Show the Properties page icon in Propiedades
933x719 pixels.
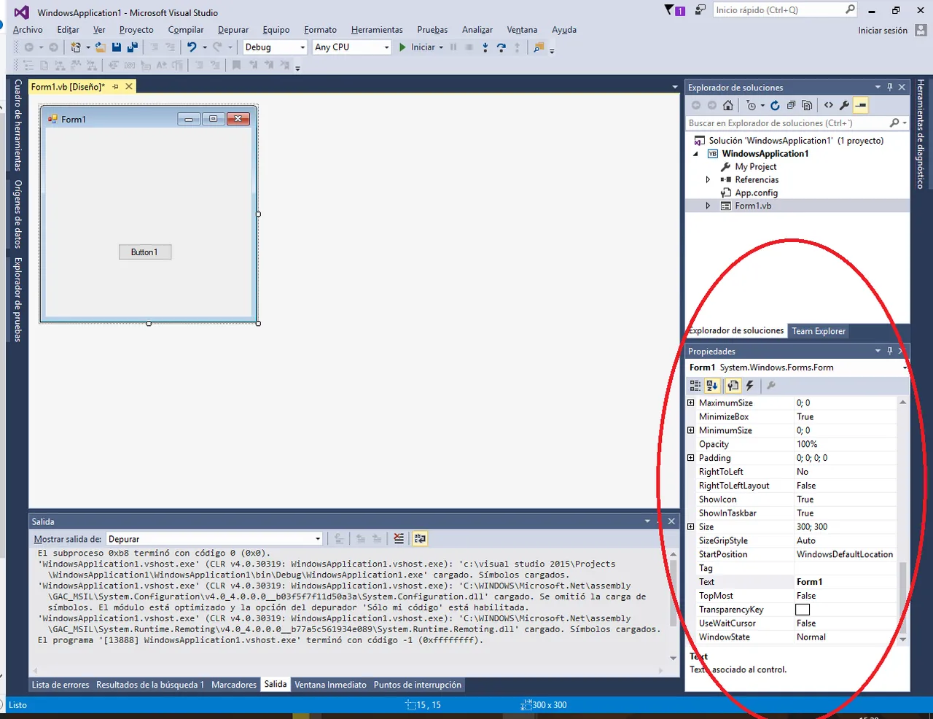(733, 386)
